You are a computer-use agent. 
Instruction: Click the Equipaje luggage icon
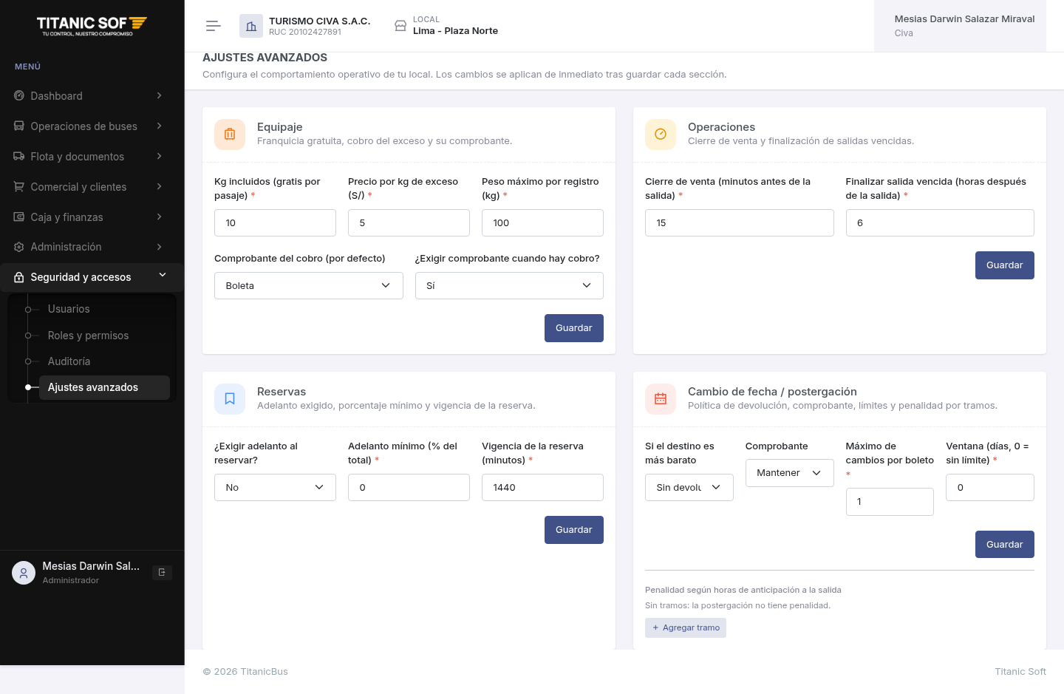230,135
